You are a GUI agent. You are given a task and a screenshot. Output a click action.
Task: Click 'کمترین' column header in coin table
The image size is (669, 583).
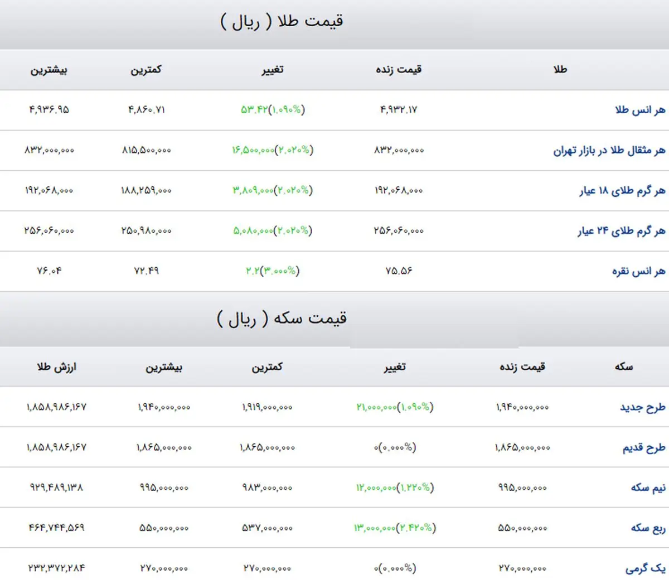click(x=267, y=367)
